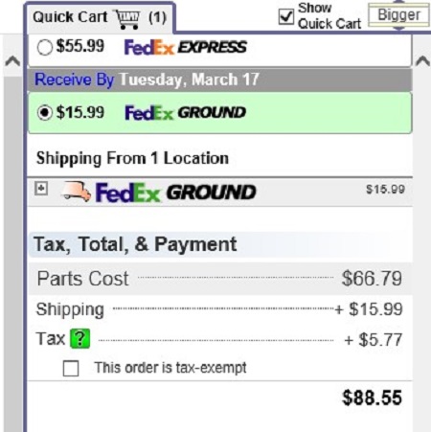Screen dimensions: 431x432
Task: Click the shopping cart icon
Action: (127, 19)
